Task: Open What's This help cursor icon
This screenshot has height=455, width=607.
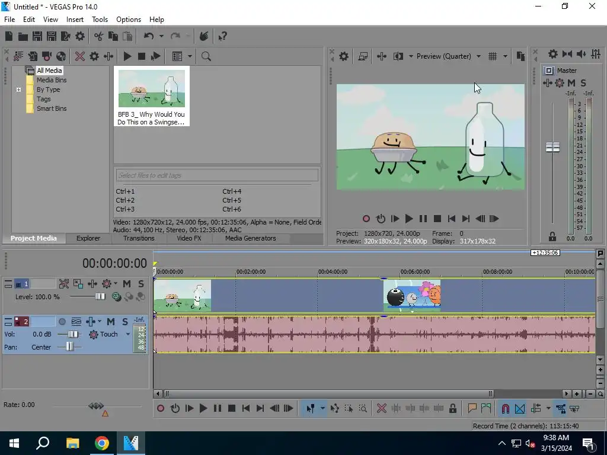Action: [x=223, y=36]
